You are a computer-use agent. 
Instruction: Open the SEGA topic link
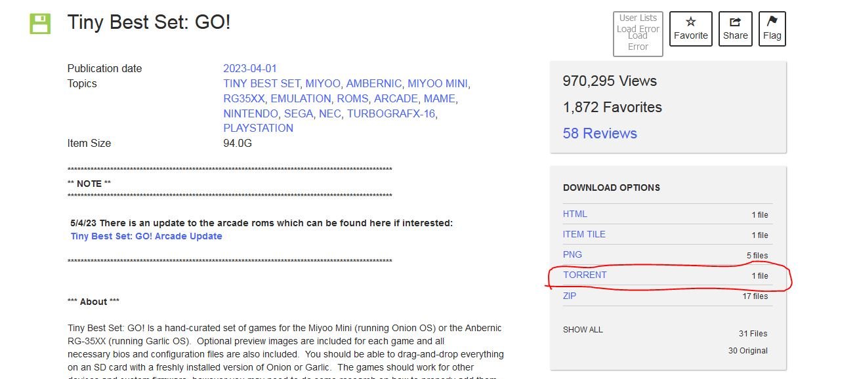pyautogui.click(x=298, y=113)
